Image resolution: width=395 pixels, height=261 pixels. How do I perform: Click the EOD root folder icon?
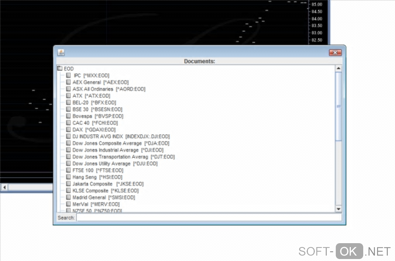click(x=60, y=68)
